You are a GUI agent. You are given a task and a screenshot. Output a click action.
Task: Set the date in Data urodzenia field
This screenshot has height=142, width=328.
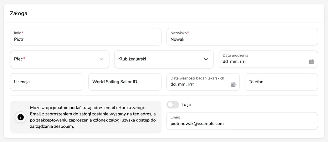[x=268, y=59]
